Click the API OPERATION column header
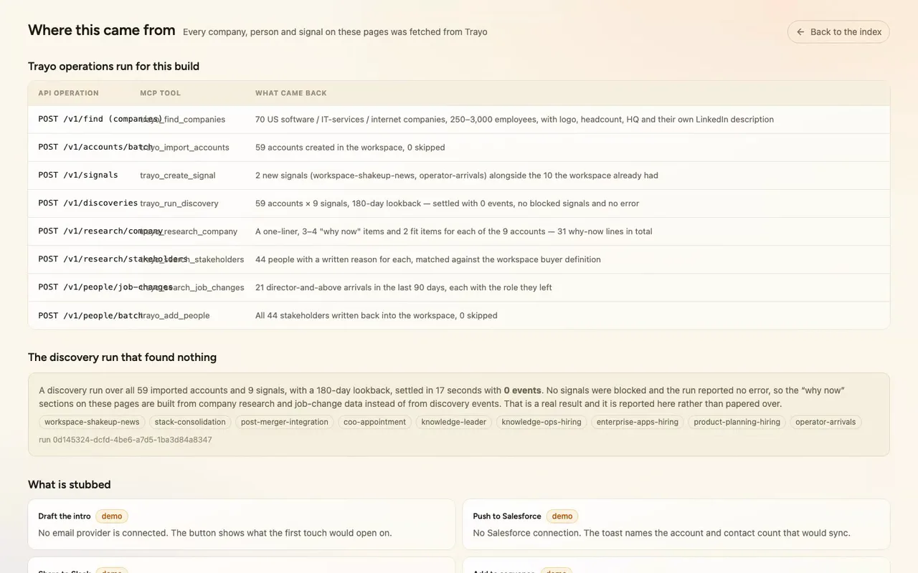This screenshot has height=573, width=918. [69, 93]
